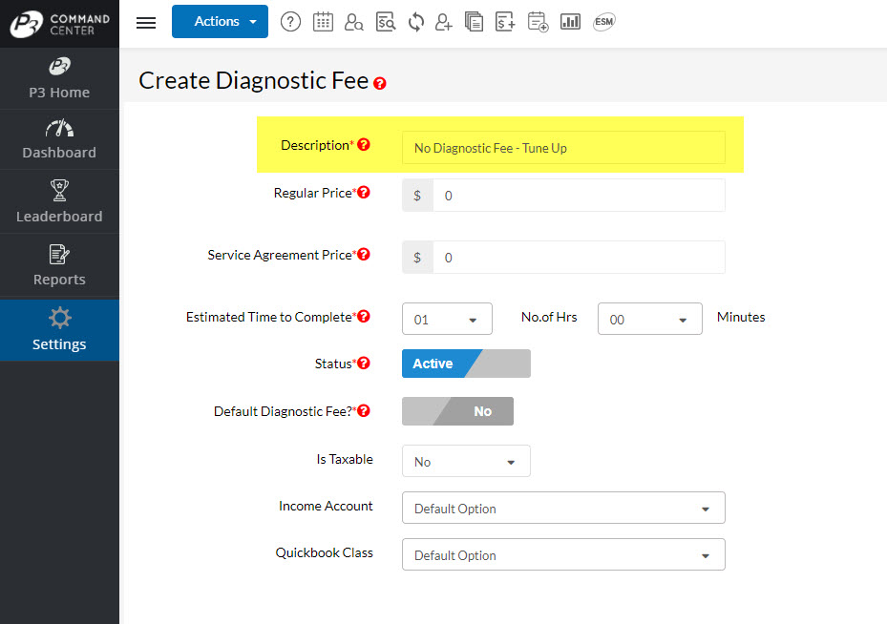Open the Quickbook Class dropdown
887x624 pixels.
point(563,554)
